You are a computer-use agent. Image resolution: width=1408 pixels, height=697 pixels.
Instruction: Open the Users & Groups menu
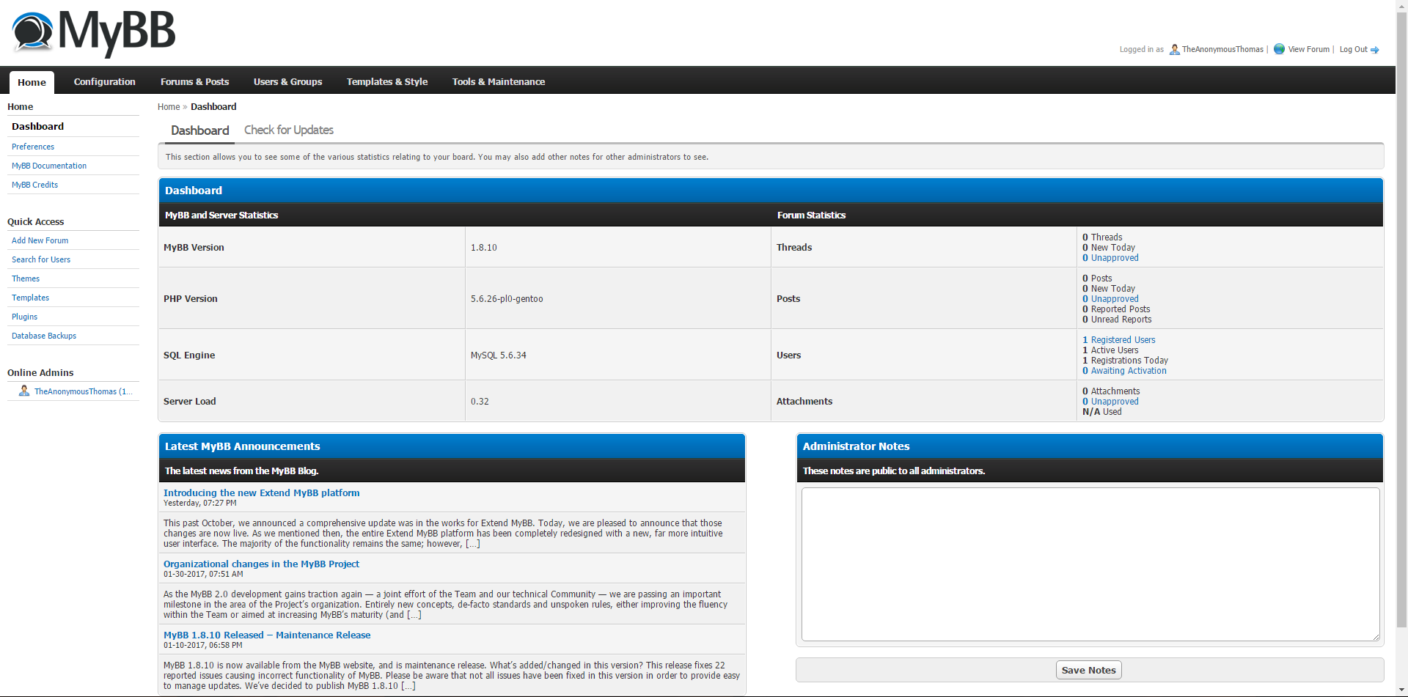(287, 82)
